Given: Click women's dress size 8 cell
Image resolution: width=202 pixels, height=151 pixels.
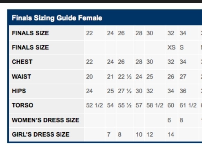Looking at the screenshot, I should point(181,120).
